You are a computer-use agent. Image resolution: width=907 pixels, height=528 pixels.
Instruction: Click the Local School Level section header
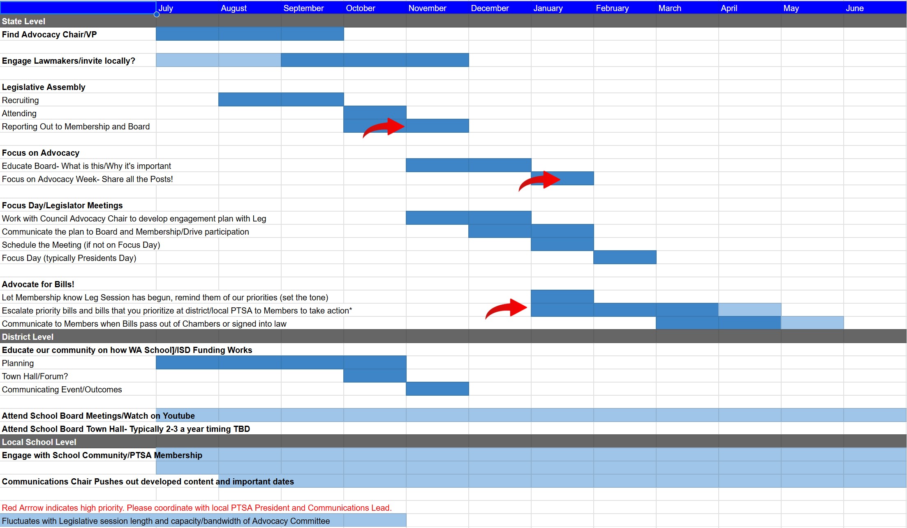pyautogui.click(x=39, y=442)
